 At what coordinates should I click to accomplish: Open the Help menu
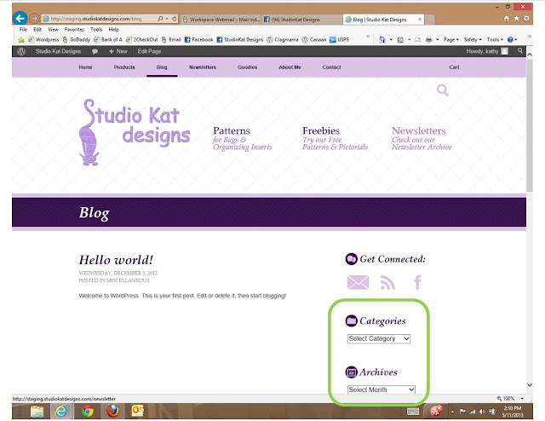click(113, 30)
